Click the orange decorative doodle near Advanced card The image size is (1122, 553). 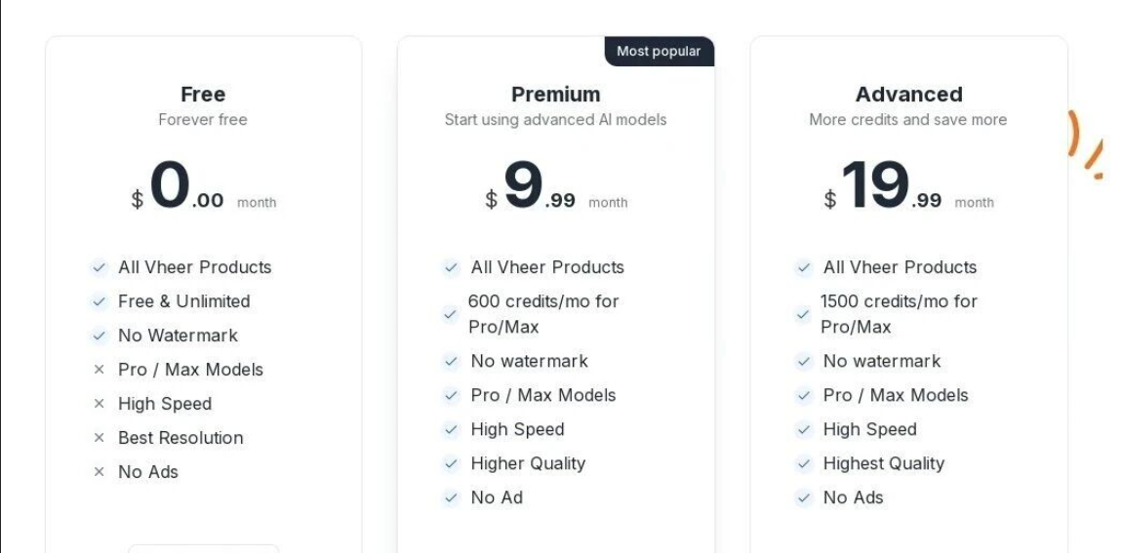point(1085,143)
